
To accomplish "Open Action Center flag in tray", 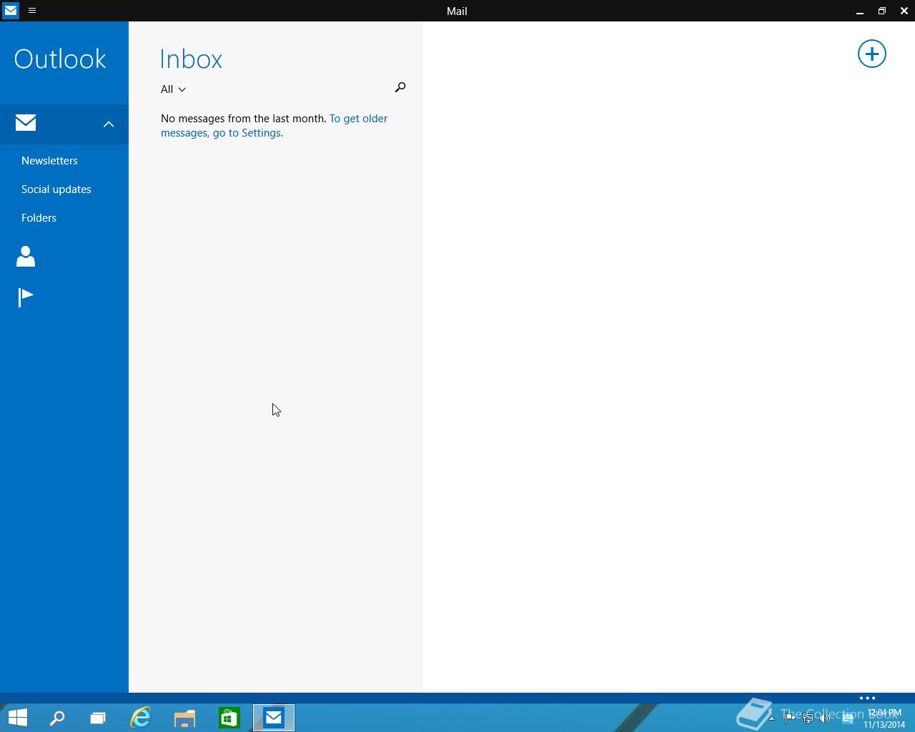I will (790, 718).
